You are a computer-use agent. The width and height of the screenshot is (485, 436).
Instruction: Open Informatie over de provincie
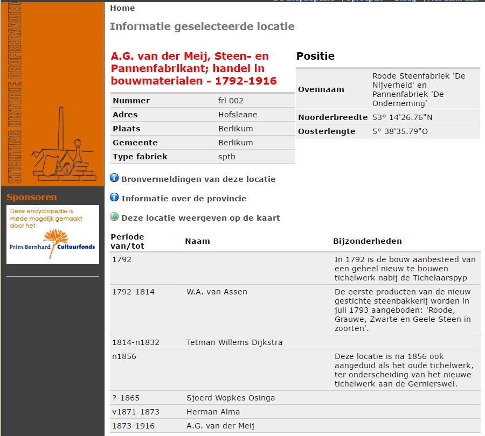(183, 199)
